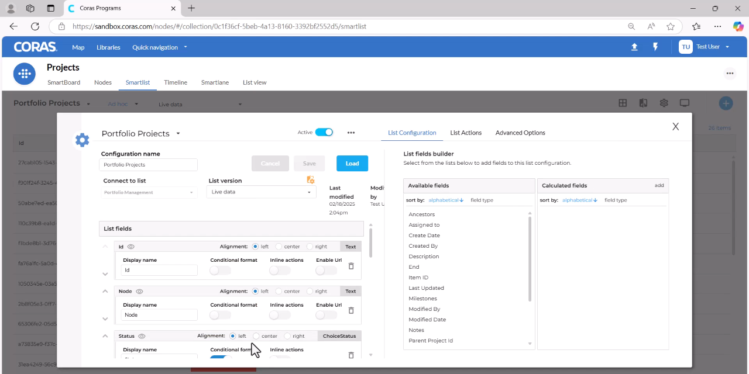Switch to Advanced Options tab

click(x=520, y=133)
